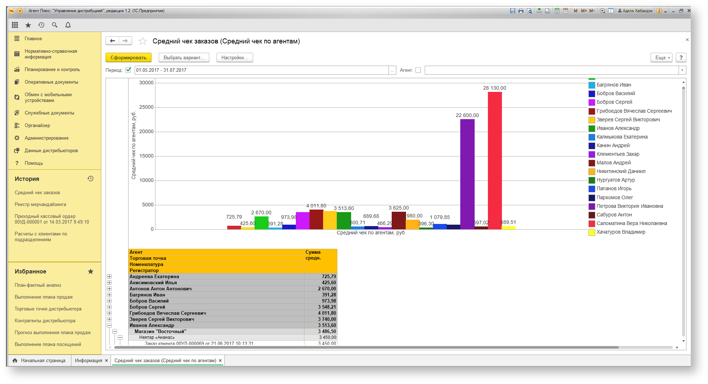The width and height of the screenshot is (708, 384).
Task: Open План-фактный анализ favorite link
Action: point(38,285)
